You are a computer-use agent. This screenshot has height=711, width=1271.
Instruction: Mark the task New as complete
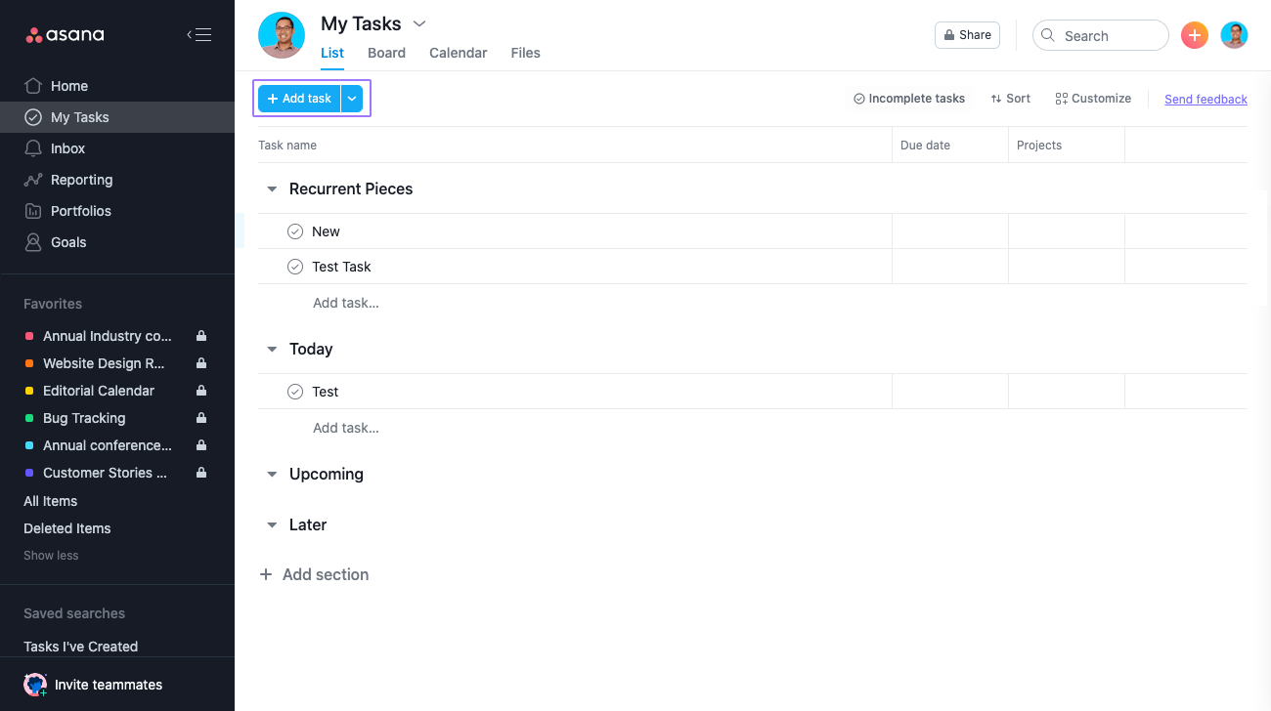coord(295,230)
